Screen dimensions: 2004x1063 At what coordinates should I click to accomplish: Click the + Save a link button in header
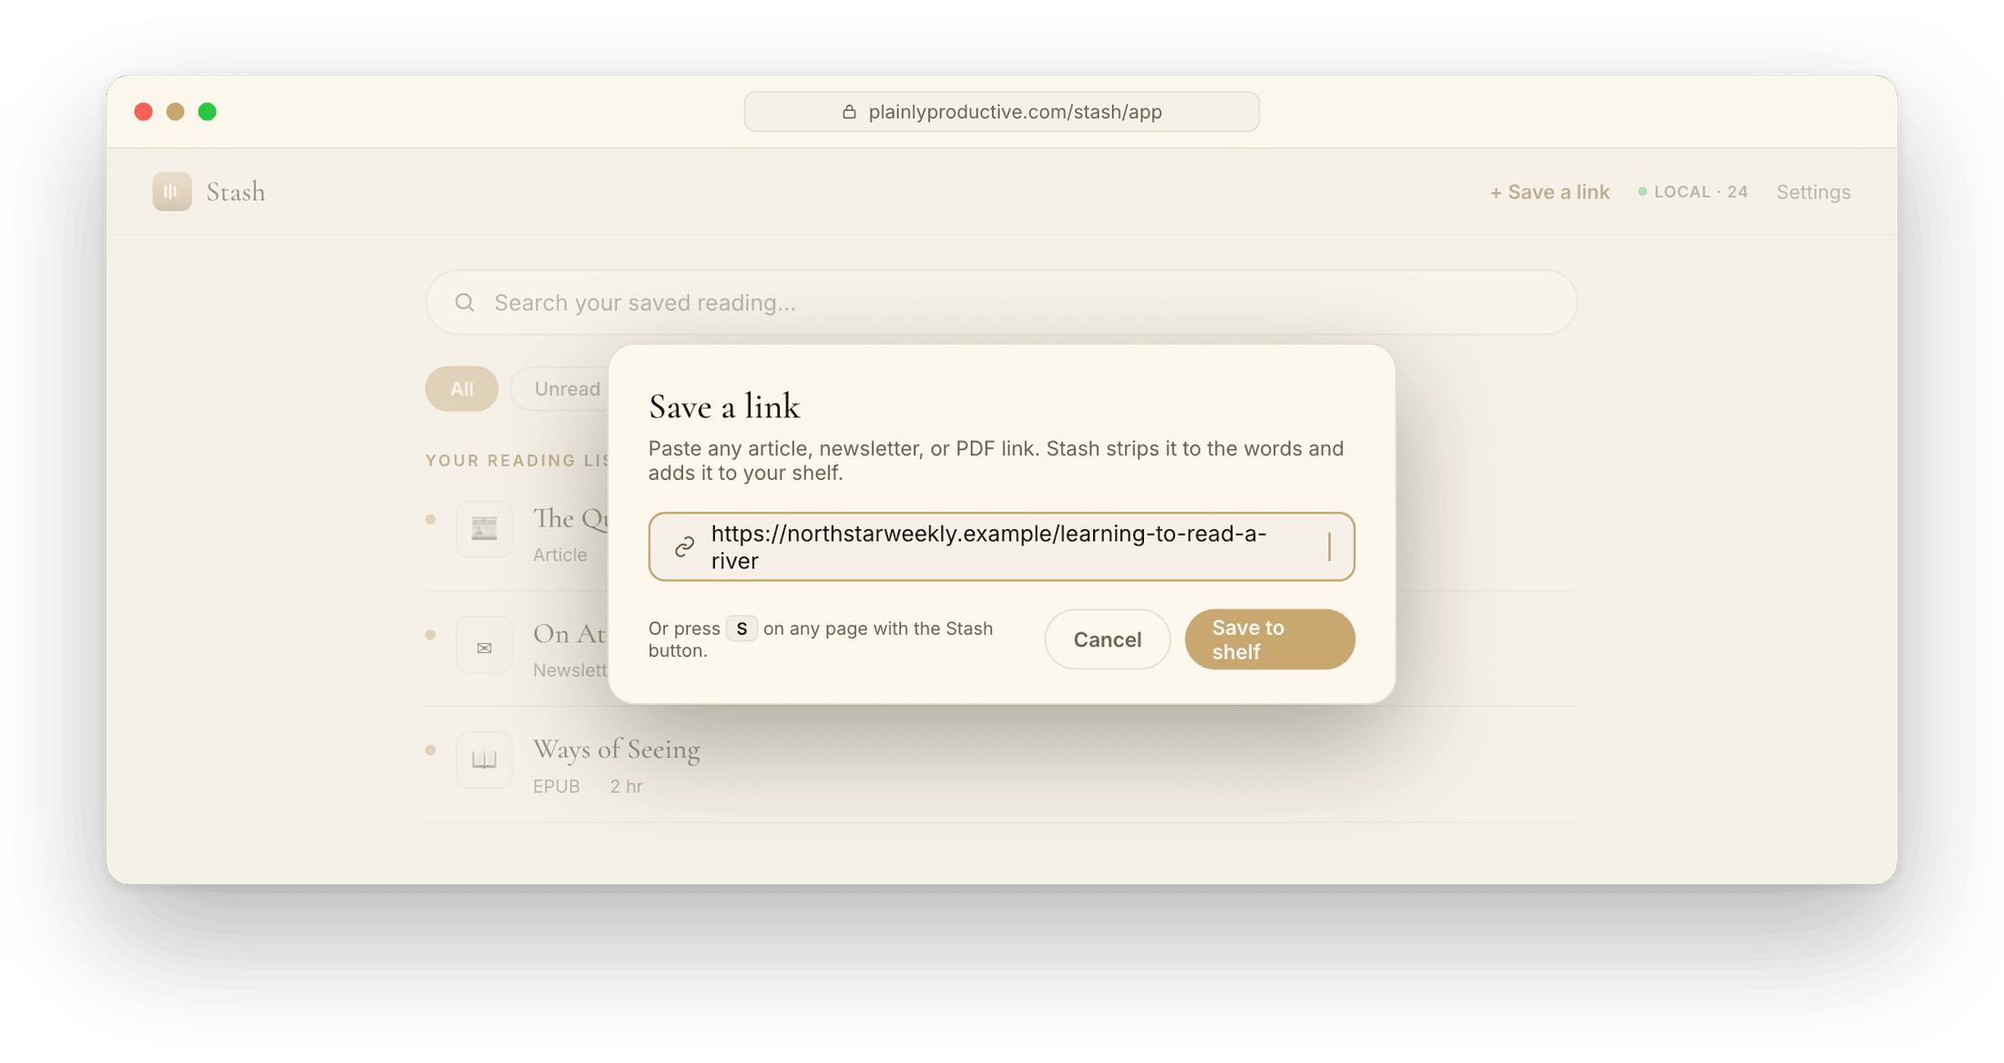(1549, 191)
